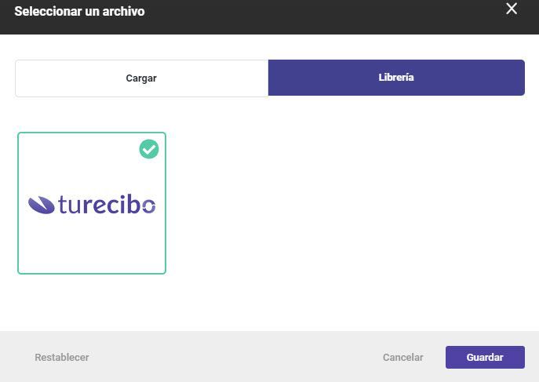The image size is (539, 382).
Task: Switch to the Cargar tab
Action: point(141,78)
